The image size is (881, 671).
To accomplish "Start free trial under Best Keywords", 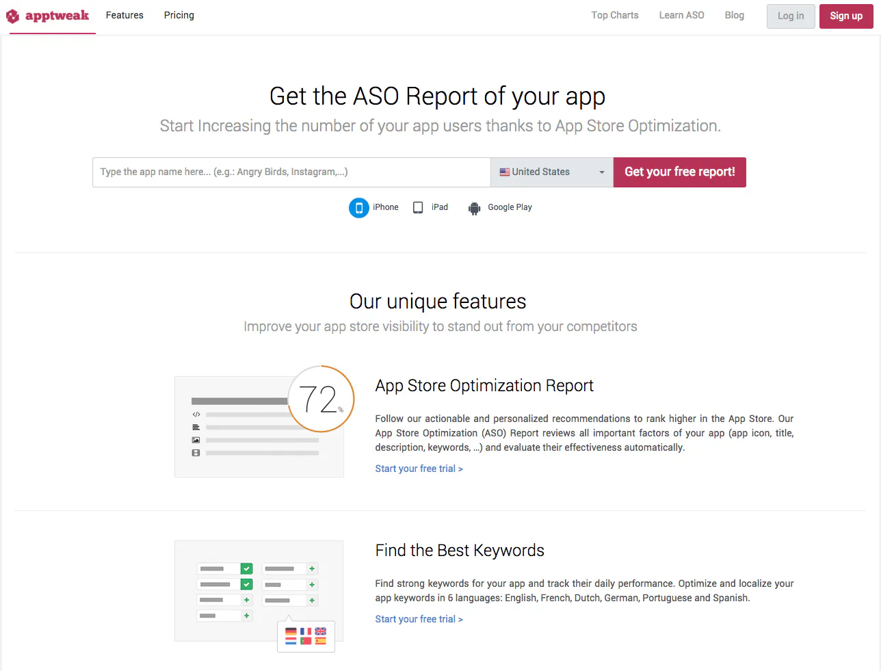I will [x=419, y=619].
